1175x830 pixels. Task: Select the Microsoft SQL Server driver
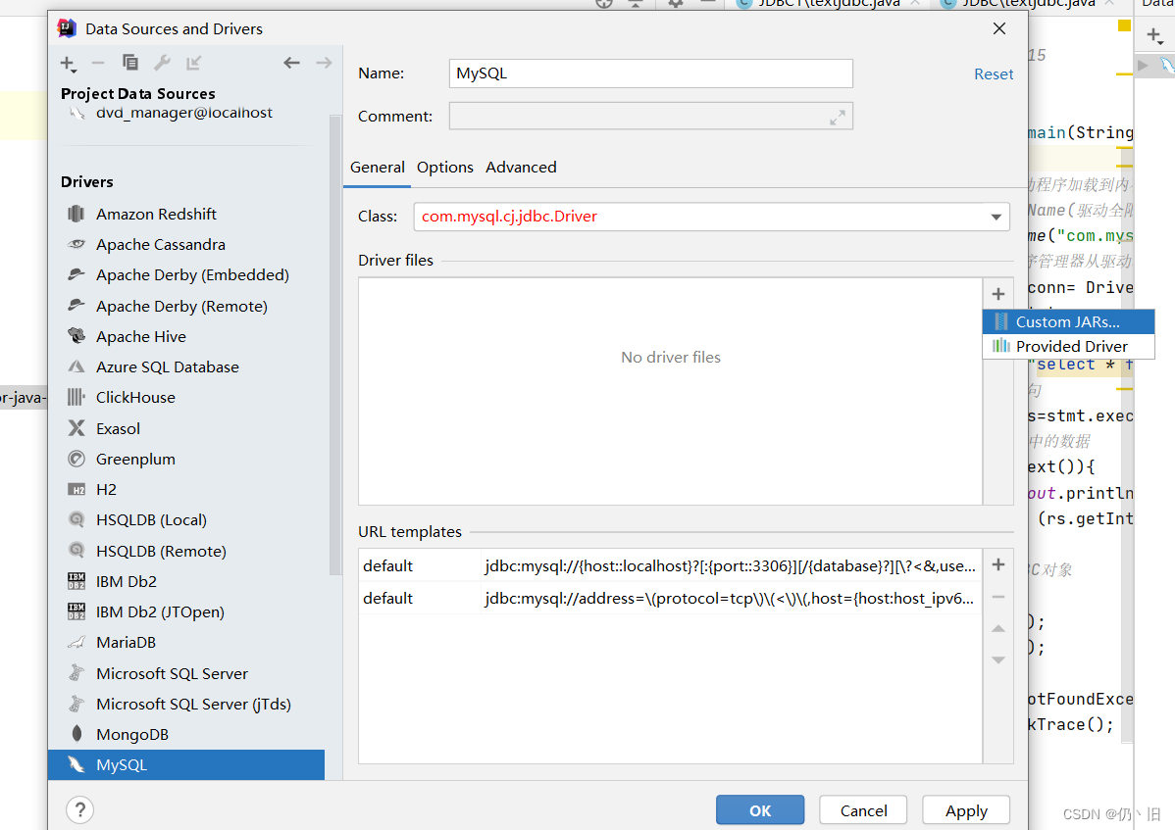tap(185, 673)
